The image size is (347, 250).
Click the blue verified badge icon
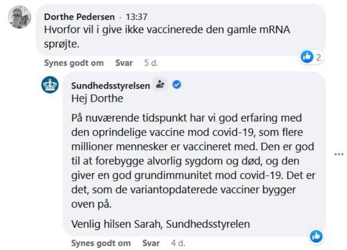[176, 85]
